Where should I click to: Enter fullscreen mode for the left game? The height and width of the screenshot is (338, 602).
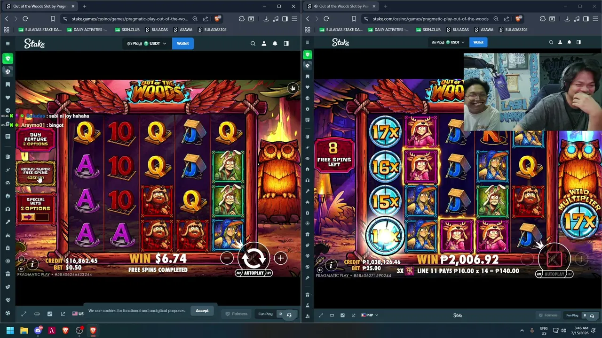tap(24, 314)
